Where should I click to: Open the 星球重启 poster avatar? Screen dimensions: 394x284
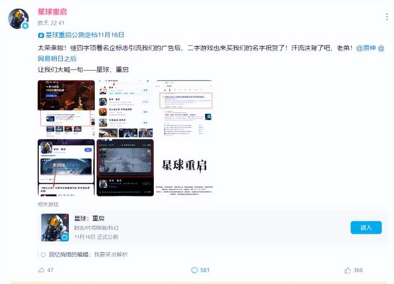pos(18,19)
